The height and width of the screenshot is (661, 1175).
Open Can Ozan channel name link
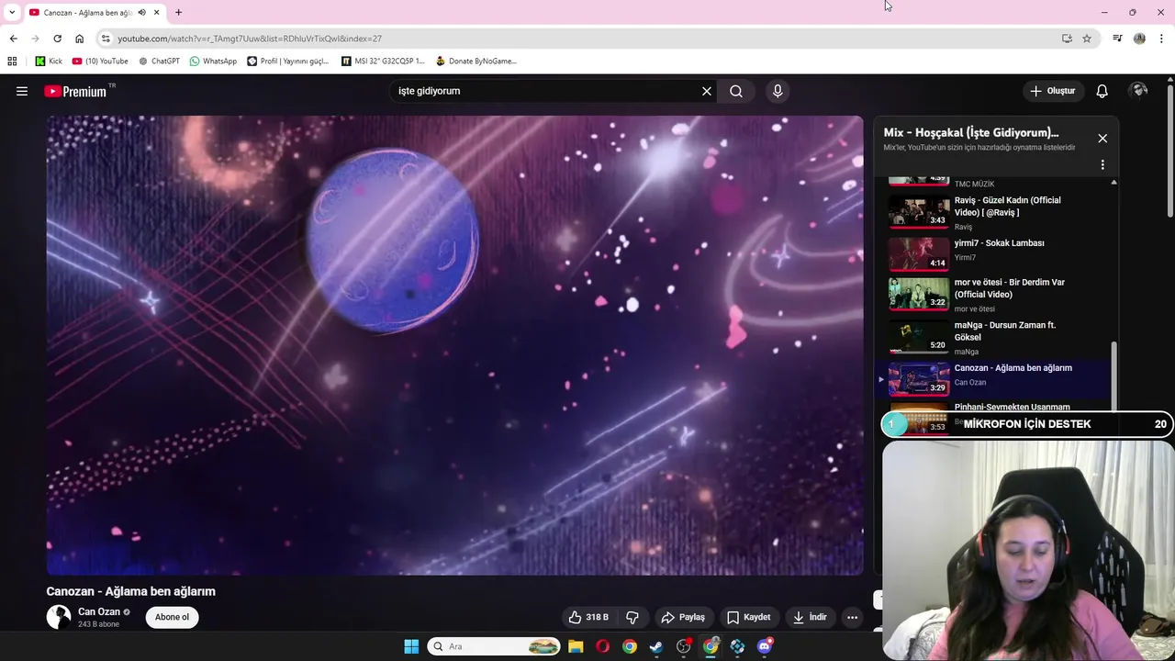(x=99, y=611)
